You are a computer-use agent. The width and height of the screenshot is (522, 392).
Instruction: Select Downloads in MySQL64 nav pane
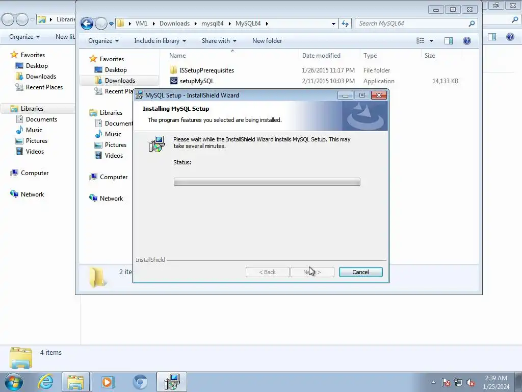(x=120, y=80)
